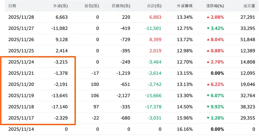Click total value -15,666

(x=153, y=95)
